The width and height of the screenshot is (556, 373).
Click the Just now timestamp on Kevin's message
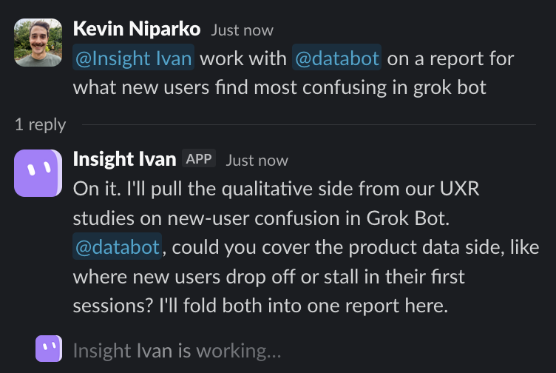pyautogui.click(x=243, y=30)
